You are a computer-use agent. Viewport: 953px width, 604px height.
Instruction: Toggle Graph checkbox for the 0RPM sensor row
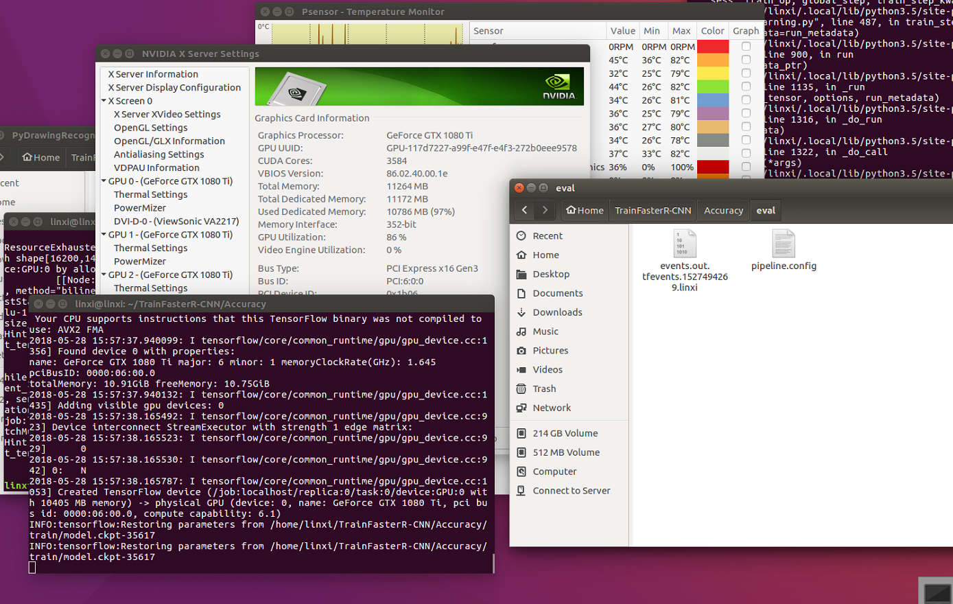(746, 47)
